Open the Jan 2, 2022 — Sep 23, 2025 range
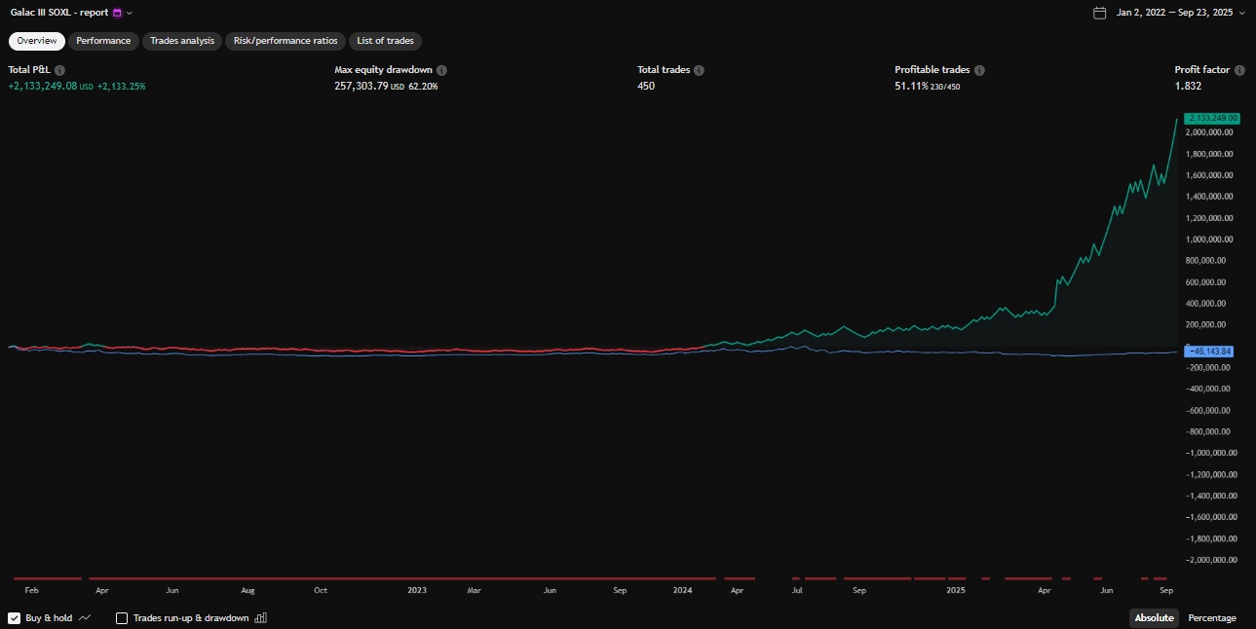The height and width of the screenshot is (629, 1256). pyautogui.click(x=1174, y=13)
